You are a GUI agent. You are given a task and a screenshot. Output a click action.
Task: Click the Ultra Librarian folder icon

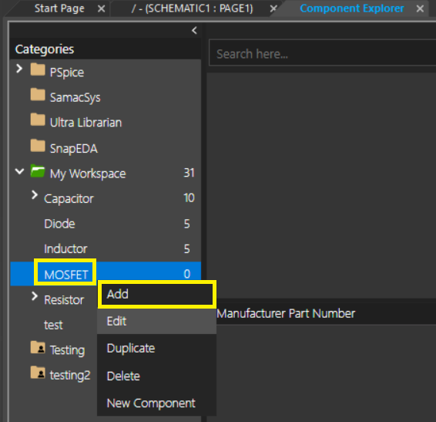click(x=38, y=120)
